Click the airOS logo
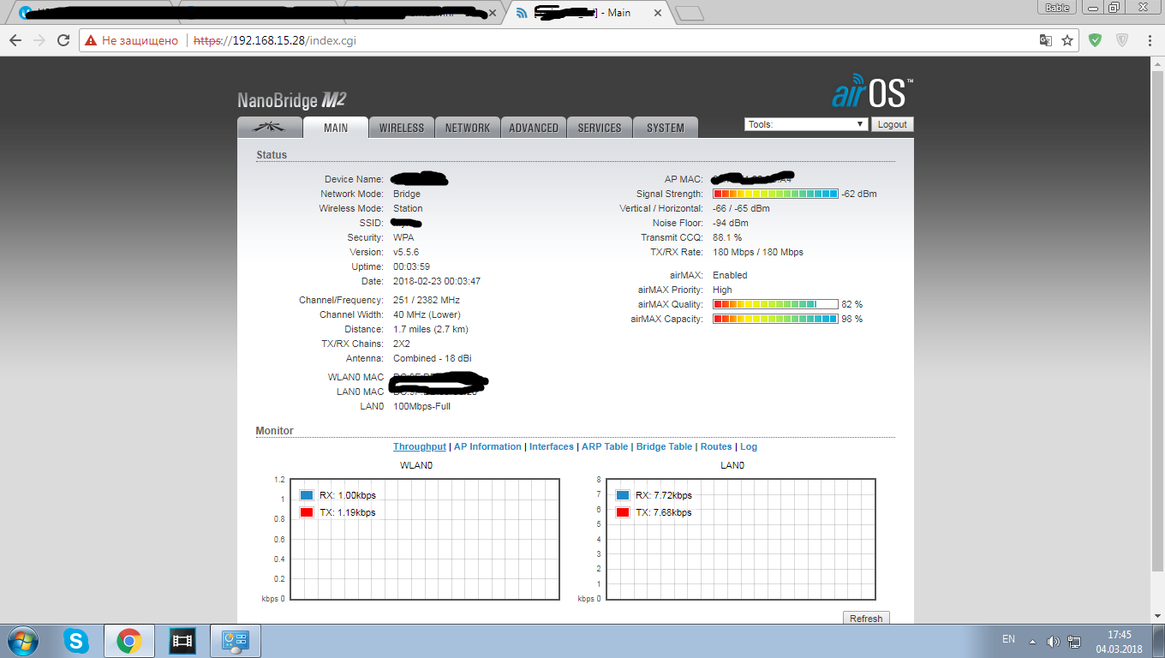 [x=872, y=93]
